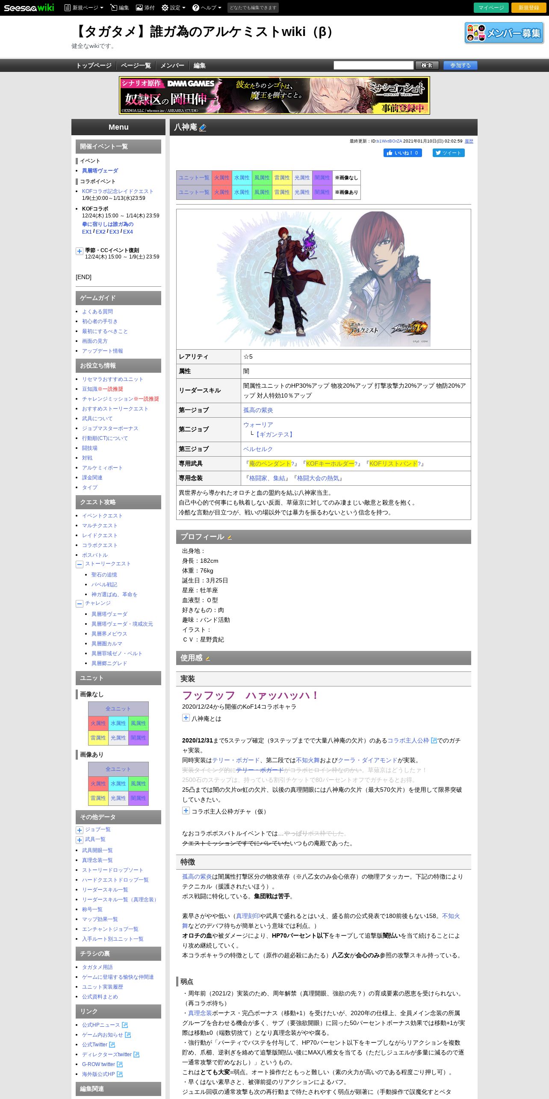Collapse the チャレンジ tree
The image size is (549, 1099).
(x=80, y=604)
